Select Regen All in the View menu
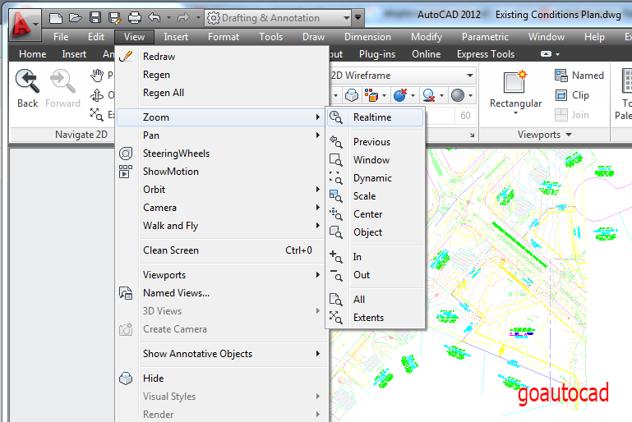The image size is (632, 422). tap(221, 93)
